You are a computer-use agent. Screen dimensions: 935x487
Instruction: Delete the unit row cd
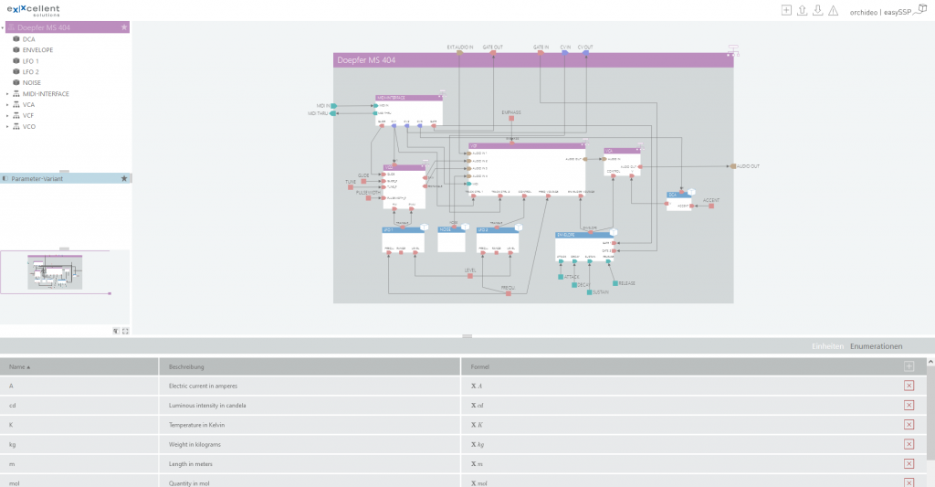(x=909, y=406)
